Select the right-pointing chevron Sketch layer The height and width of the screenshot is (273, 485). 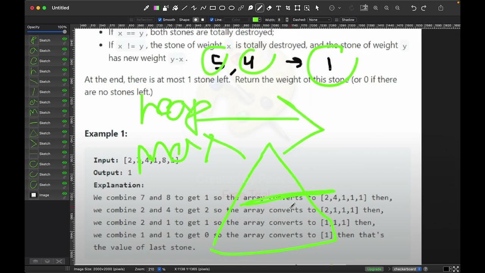tap(47, 143)
